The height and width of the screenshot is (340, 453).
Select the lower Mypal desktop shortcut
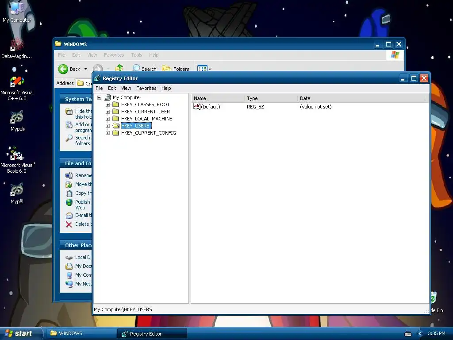tap(17, 193)
